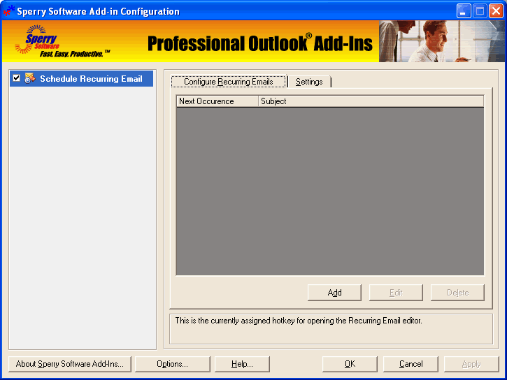Open the Options dialog
The width and height of the screenshot is (507, 380).
172,364
